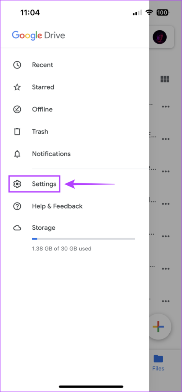The height and width of the screenshot is (392, 182).
Task: Tap the Trash bin icon
Action: click(17, 132)
